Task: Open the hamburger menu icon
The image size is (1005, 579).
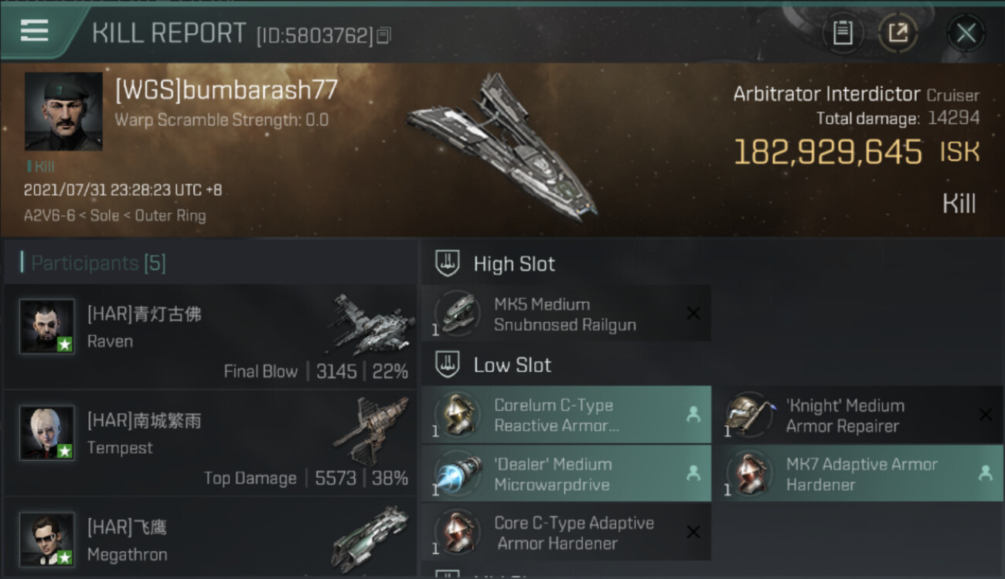Action: pos(35,31)
